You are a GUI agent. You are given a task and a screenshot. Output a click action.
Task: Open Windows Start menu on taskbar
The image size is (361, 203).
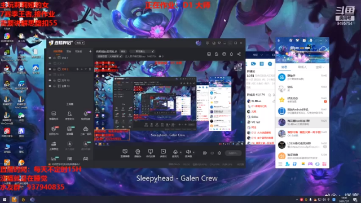click(4, 200)
